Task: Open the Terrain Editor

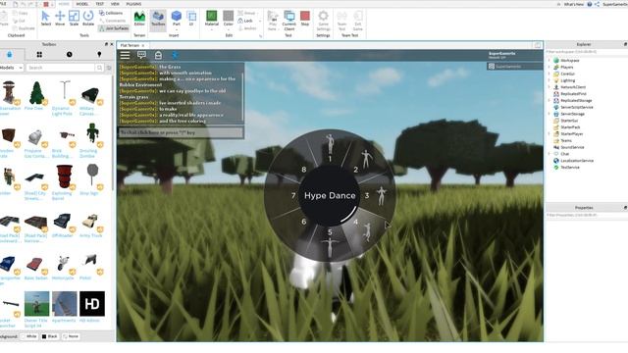Action: 139,19
